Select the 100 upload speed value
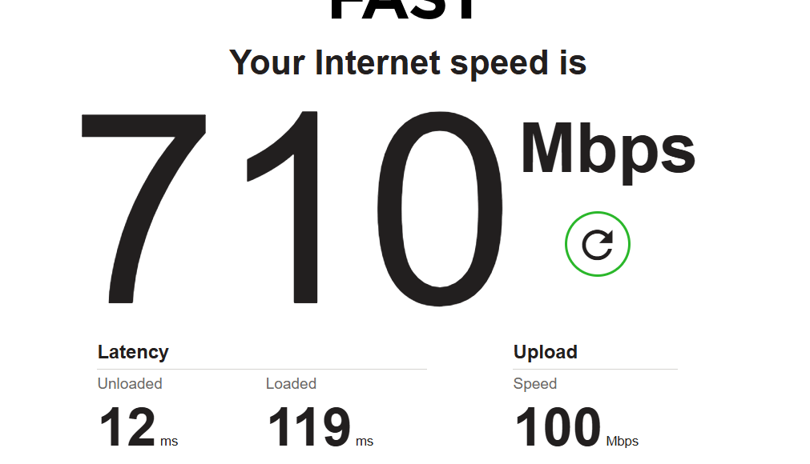 point(558,427)
